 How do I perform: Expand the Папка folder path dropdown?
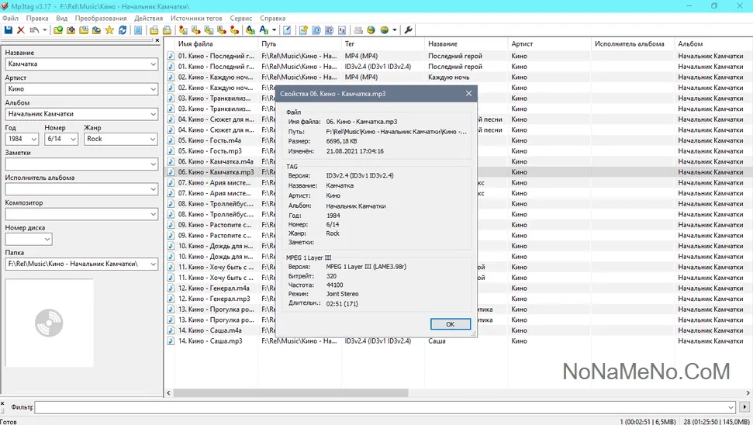[153, 264]
